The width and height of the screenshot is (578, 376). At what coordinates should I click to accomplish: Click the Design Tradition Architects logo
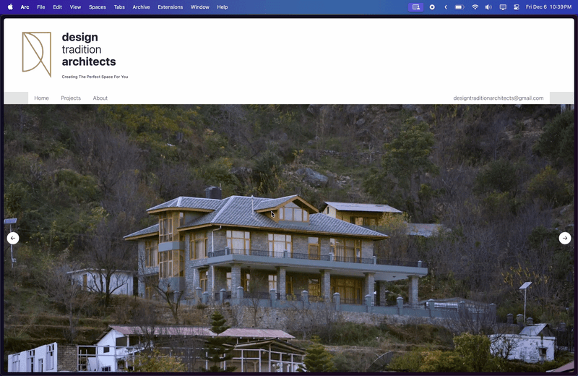coord(37,54)
